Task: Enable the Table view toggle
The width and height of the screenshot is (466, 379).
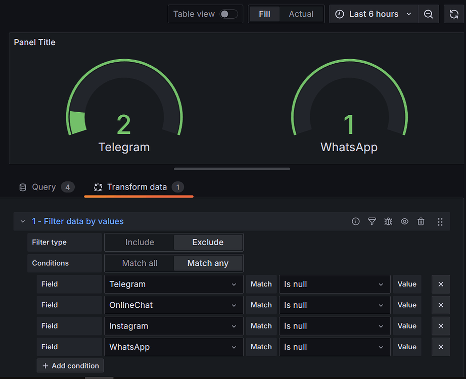Action: (x=228, y=14)
